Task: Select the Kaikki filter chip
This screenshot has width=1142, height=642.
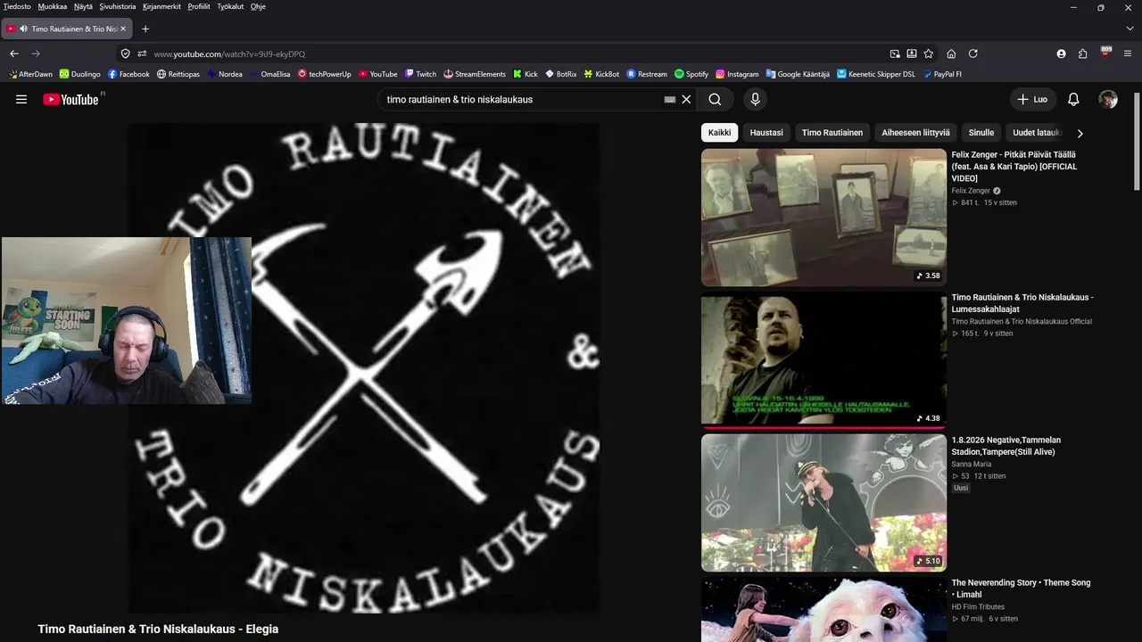Action: click(719, 133)
